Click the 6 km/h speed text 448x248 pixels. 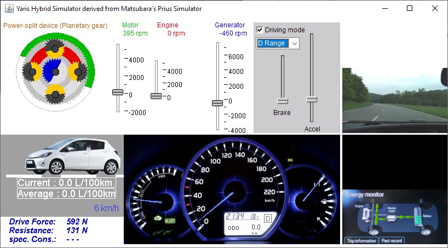(106, 208)
